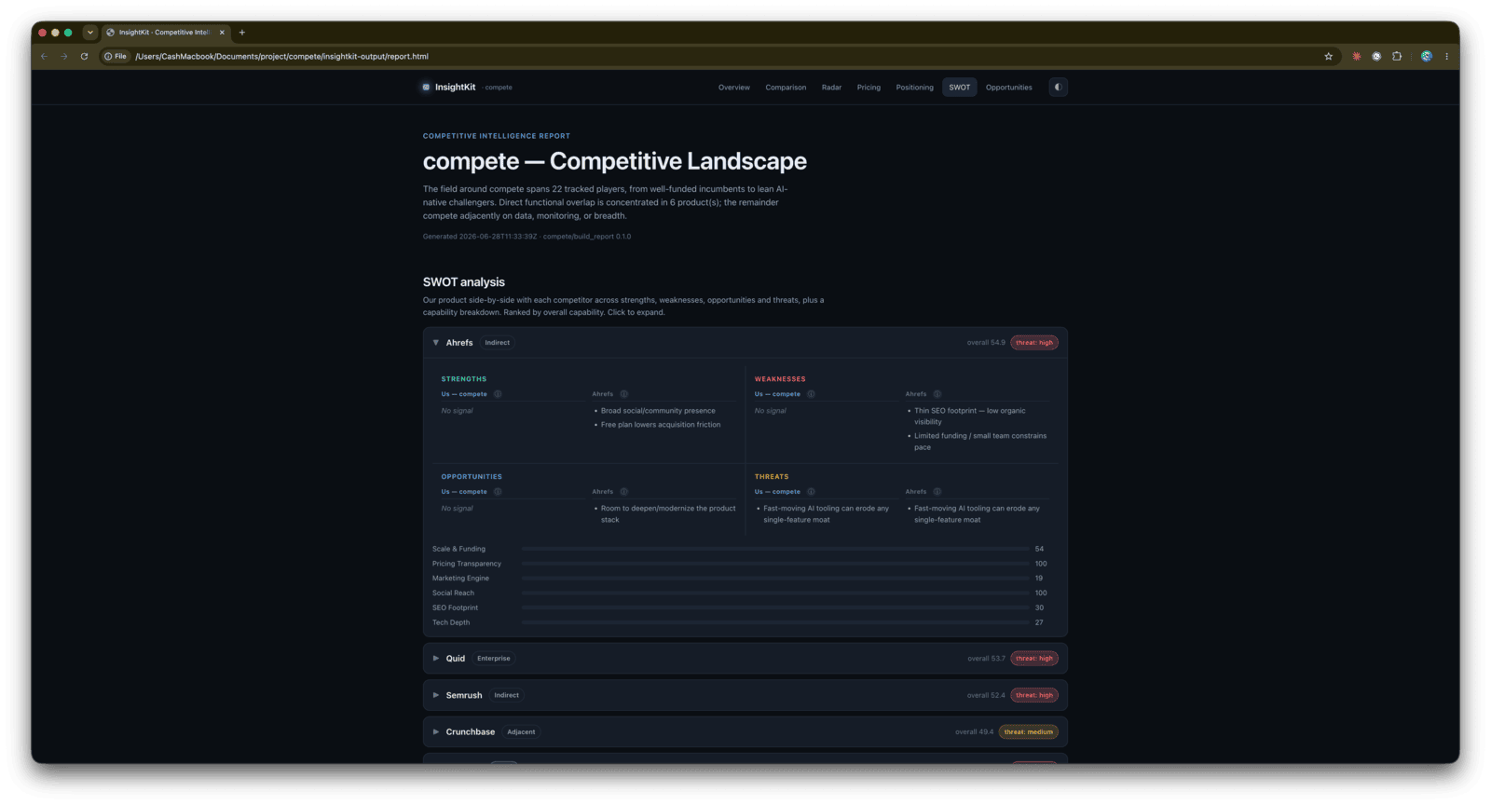This screenshot has height=805, width=1491.
Task: Click the File site info chip
Action: click(x=116, y=57)
